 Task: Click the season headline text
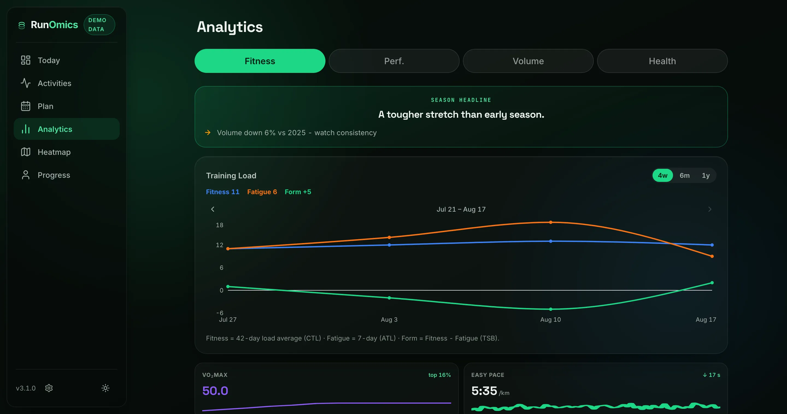click(x=461, y=114)
